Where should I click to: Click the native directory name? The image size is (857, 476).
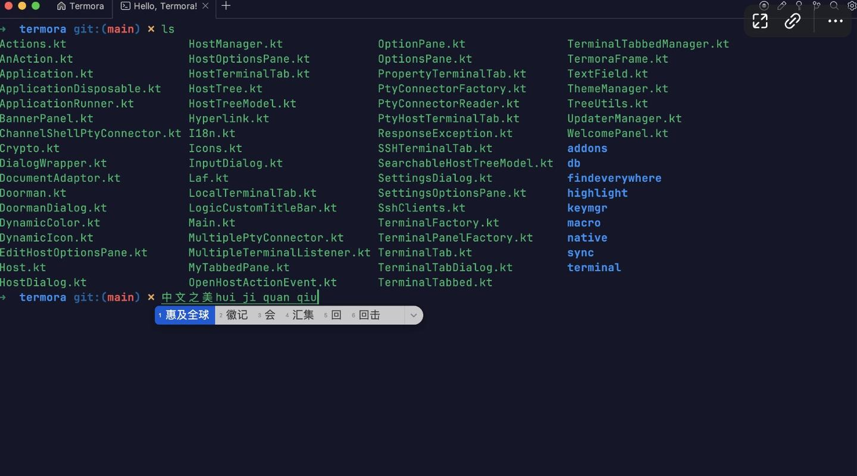click(x=587, y=238)
